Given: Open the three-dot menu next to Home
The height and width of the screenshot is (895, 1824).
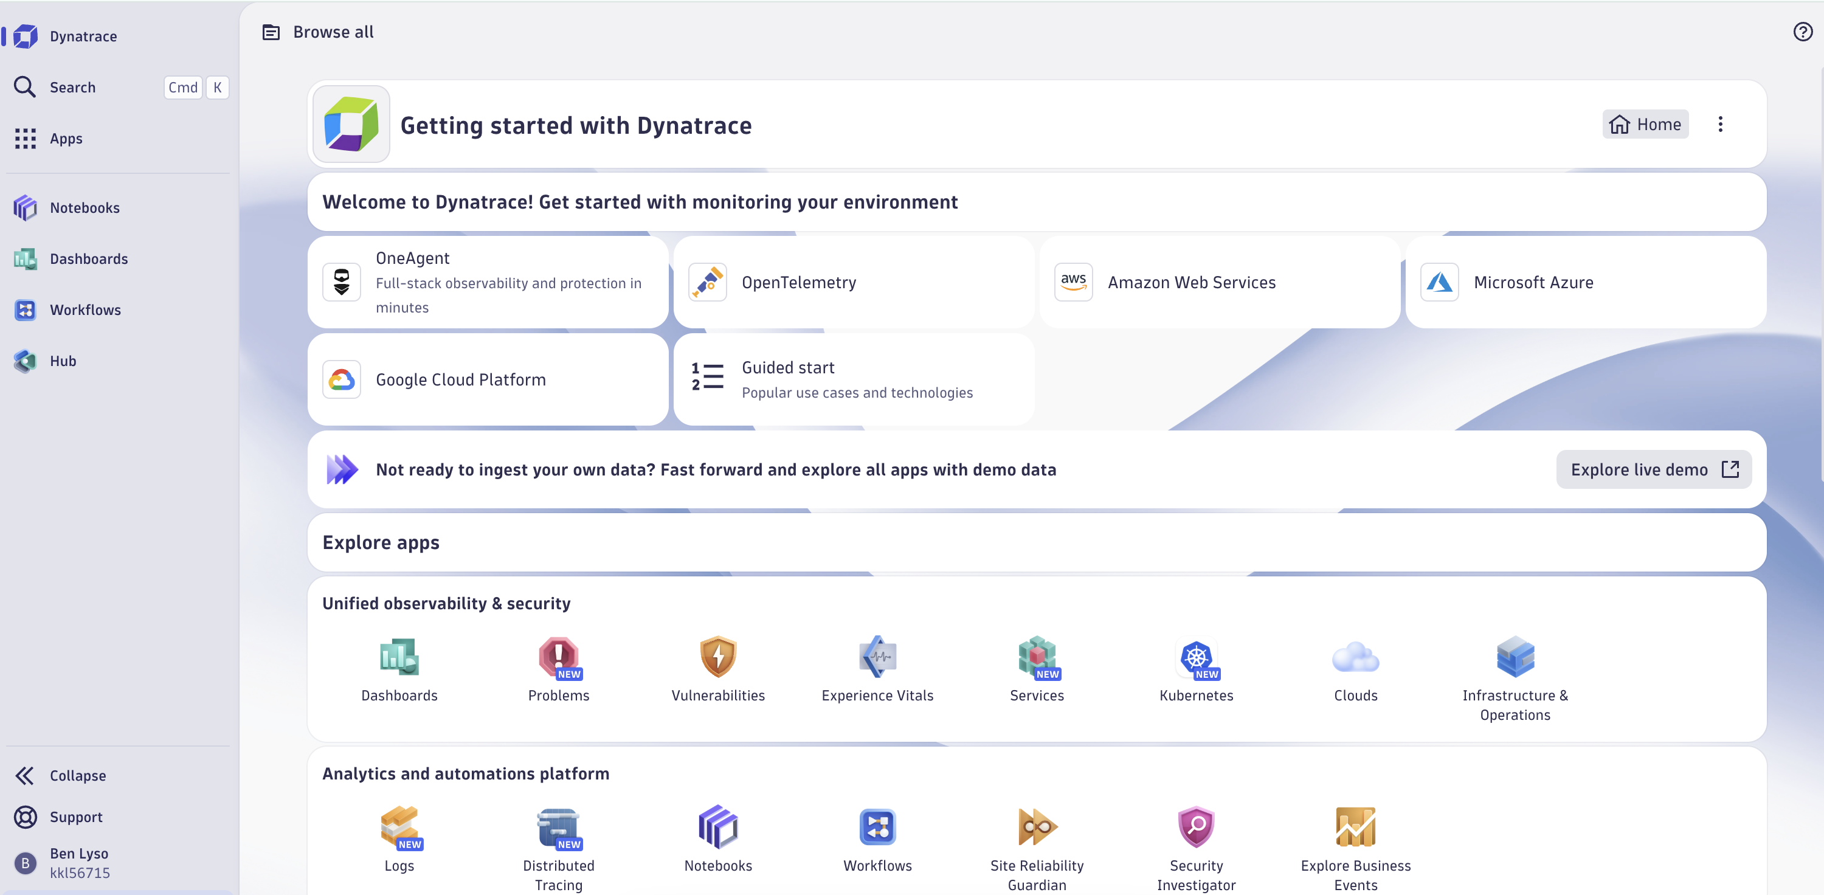Looking at the screenshot, I should [x=1721, y=124].
